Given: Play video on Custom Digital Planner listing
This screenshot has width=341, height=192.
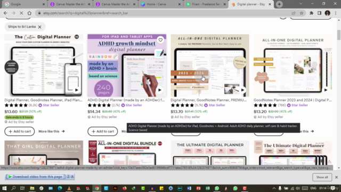Looking at the screenshot, I should (76, 90).
